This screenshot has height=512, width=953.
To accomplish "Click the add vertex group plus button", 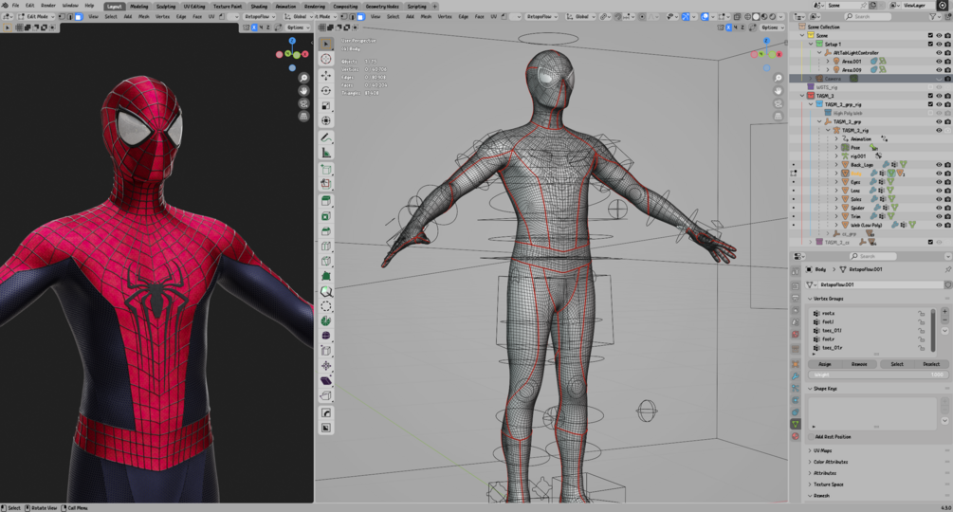I will pyautogui.click(x=944, y=311).
